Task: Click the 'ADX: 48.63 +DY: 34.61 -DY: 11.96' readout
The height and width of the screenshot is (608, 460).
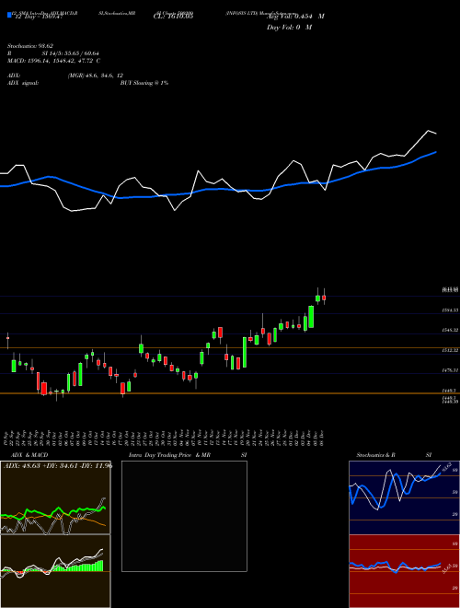Action: click(x=57, y=466)
